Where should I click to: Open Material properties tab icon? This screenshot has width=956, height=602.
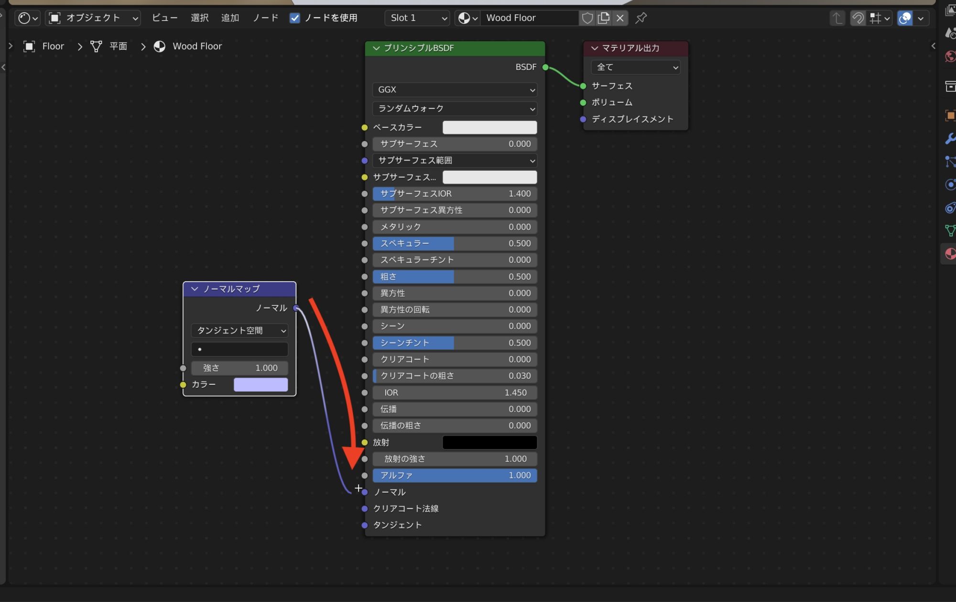click(950, 253)
